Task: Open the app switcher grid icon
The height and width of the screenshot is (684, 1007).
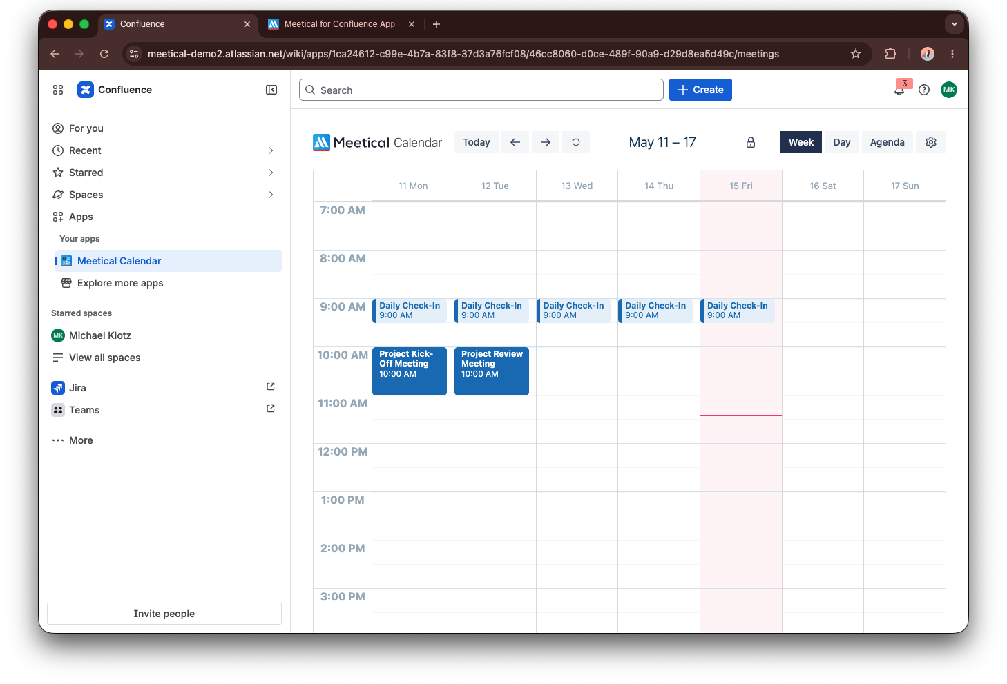Action: pyautogui.click(x=58, y=90)
